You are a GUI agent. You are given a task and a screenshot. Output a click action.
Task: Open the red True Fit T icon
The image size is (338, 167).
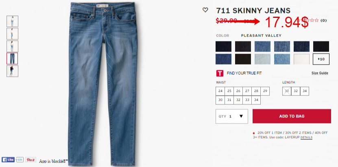point(220,73)
